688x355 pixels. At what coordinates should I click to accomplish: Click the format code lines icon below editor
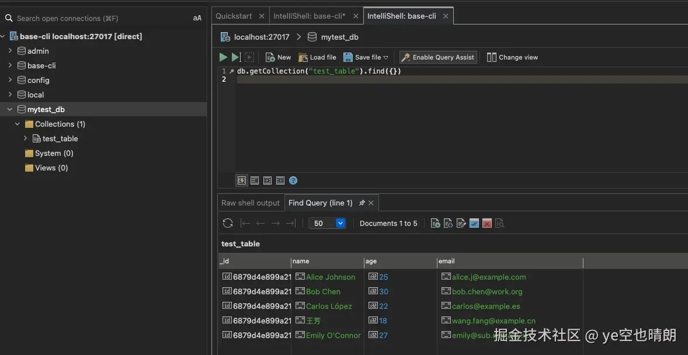click(x=255, y=180)
